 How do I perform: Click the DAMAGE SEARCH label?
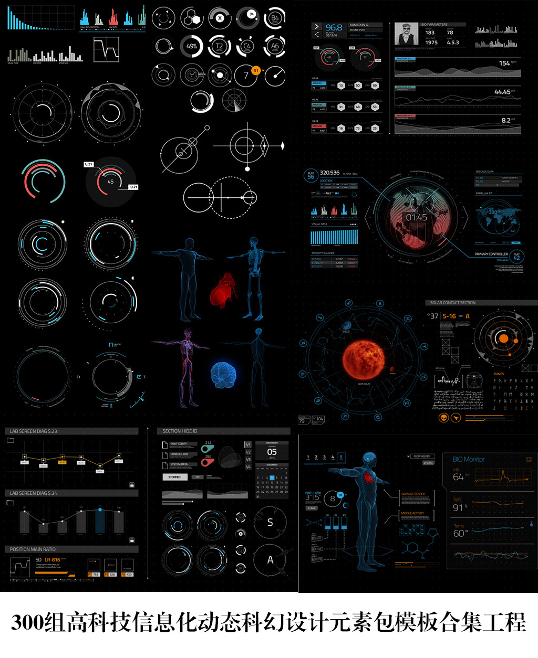coord(413,494)
